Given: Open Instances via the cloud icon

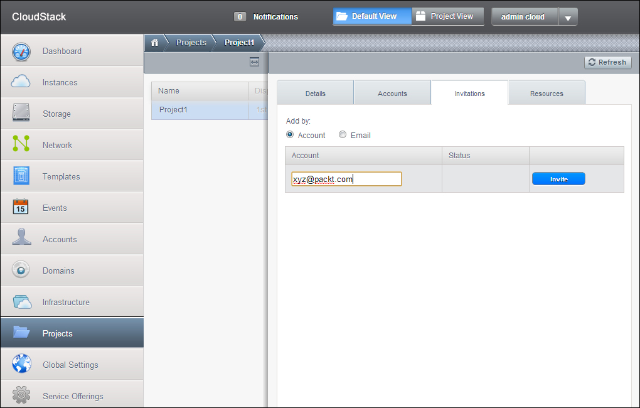Looking at the screenshot, I should [x=21, y=82].
